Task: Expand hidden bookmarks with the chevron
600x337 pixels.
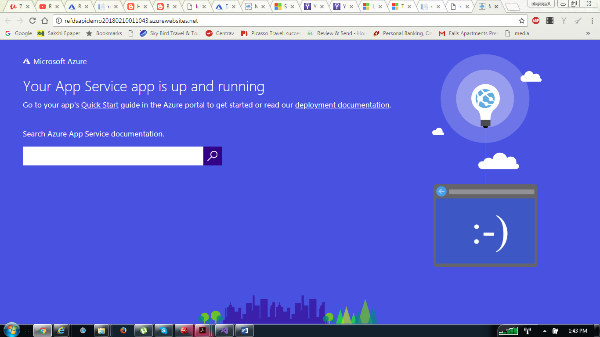Action: 588,33
